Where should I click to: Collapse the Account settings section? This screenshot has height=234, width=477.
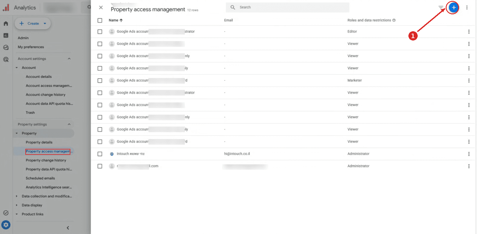tap(69, 59)
